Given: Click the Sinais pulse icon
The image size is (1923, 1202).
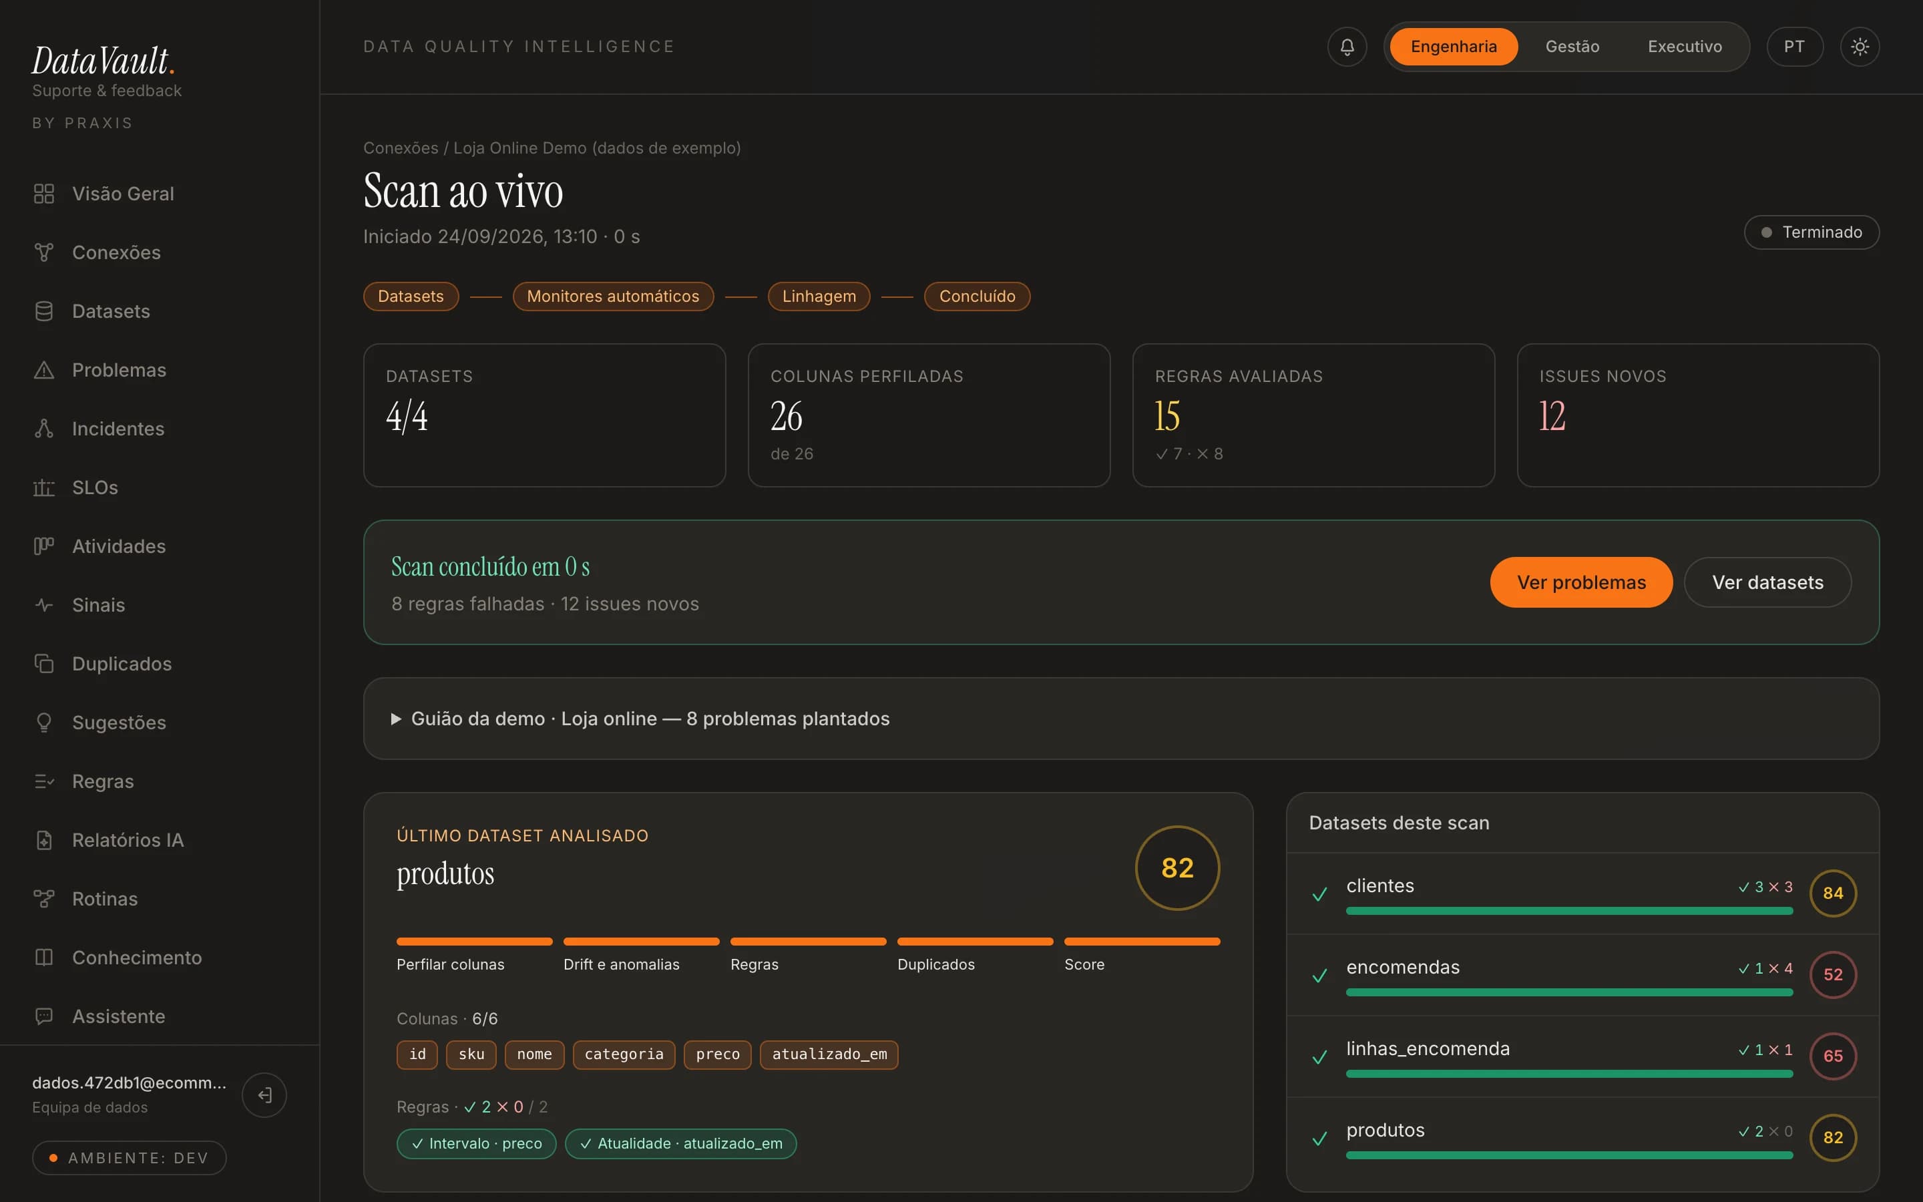Looking at the screenshot, I should coord(43,605).
